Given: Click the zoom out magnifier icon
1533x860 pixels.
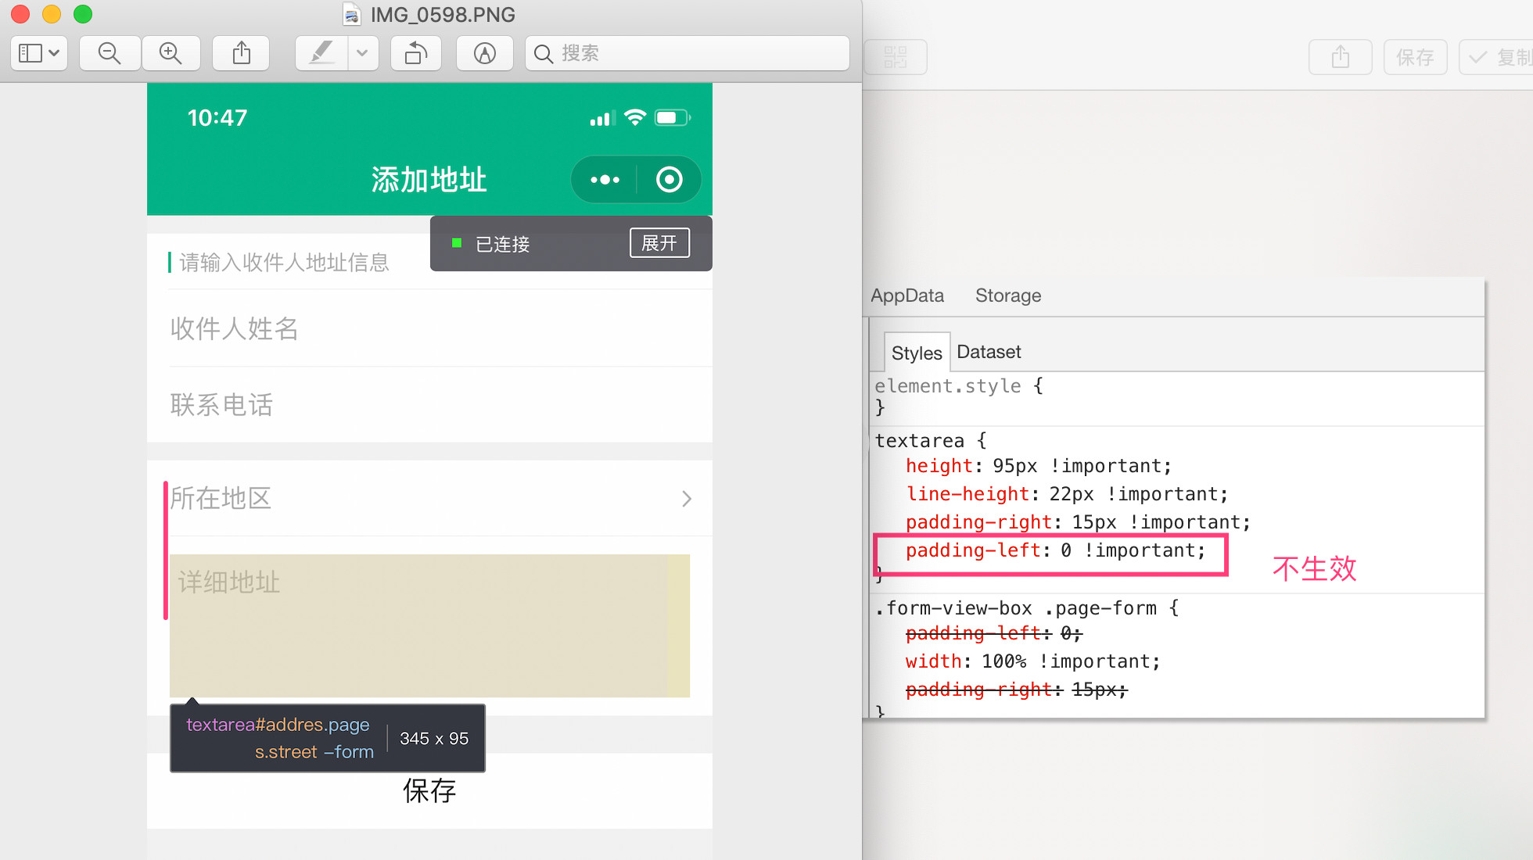Looking at the screenshot, I should (109, 53).
